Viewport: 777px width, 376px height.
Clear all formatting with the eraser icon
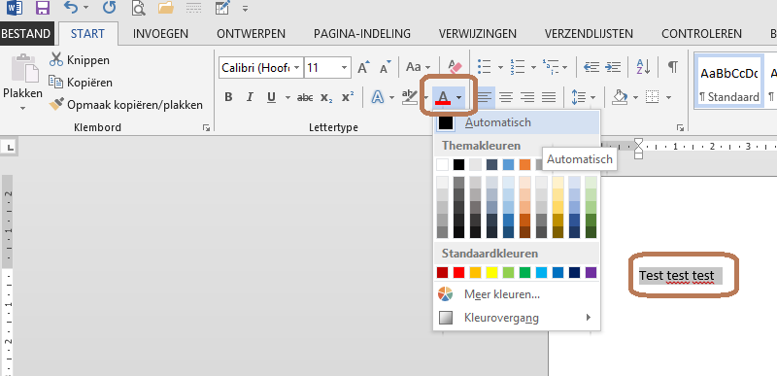tap(455, 67)
